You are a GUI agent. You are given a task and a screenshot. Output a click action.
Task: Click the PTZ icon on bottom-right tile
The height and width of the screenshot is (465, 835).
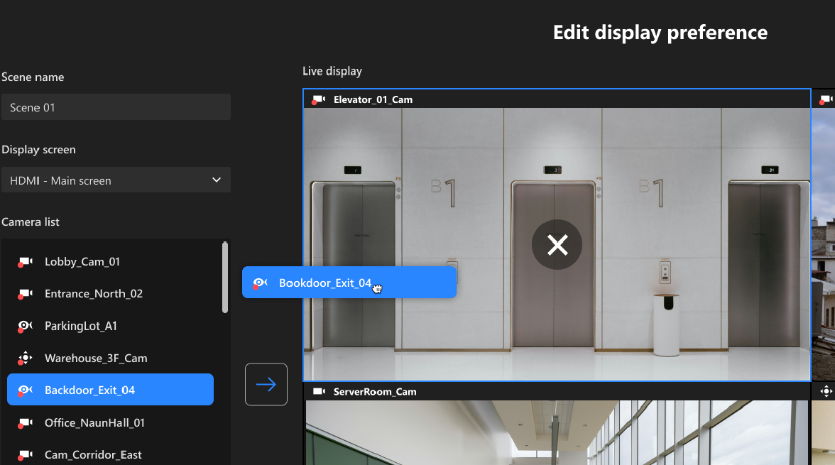(x=826, y=391)
